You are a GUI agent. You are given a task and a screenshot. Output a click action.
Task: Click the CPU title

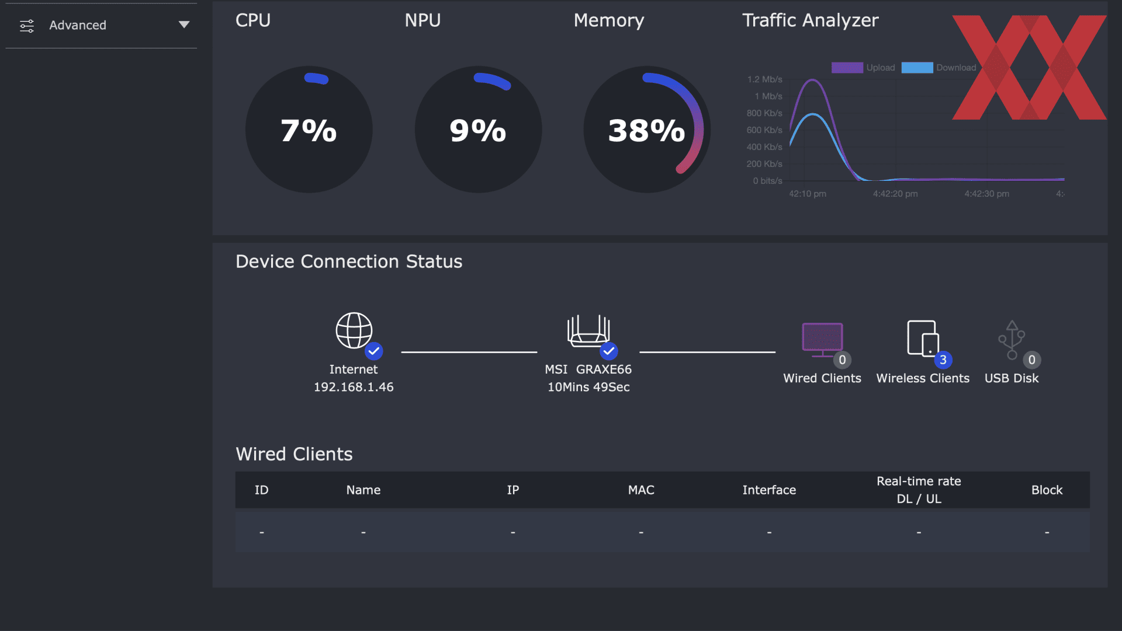point(252,20)
